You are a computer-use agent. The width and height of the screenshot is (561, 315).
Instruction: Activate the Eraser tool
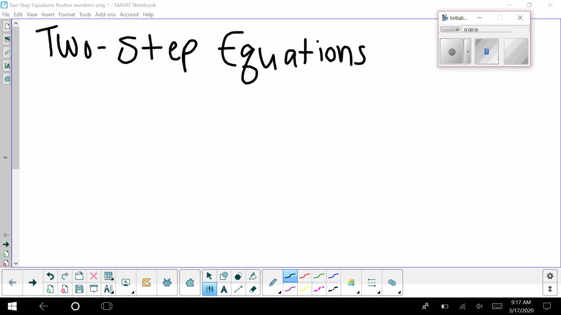[x=253, y=289]
